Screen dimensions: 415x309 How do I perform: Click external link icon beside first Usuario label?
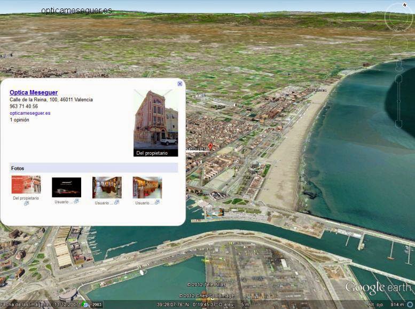[76, 201]
